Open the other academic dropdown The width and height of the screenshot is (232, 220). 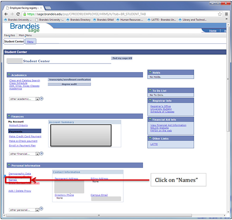(x=24, y=99)
